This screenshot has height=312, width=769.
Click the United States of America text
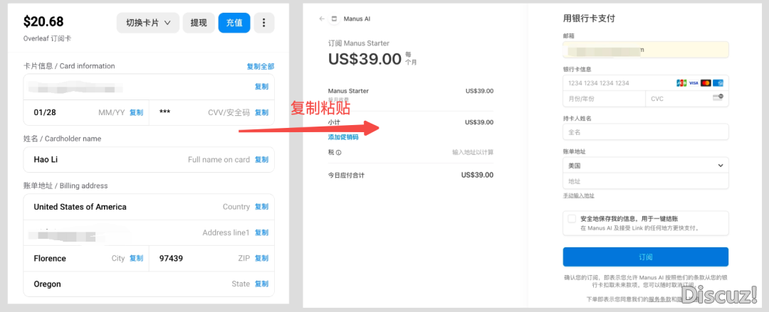tap(80, 207)
